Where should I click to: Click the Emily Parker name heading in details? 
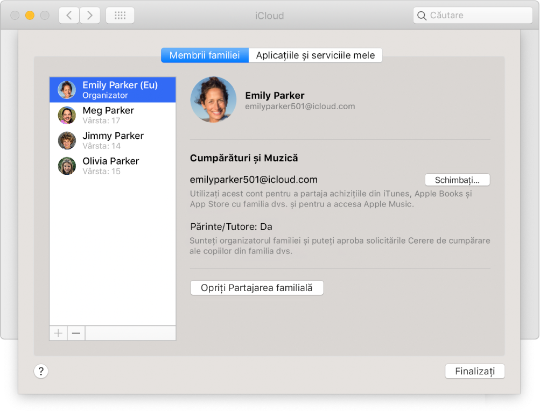[x=275, y=95]
